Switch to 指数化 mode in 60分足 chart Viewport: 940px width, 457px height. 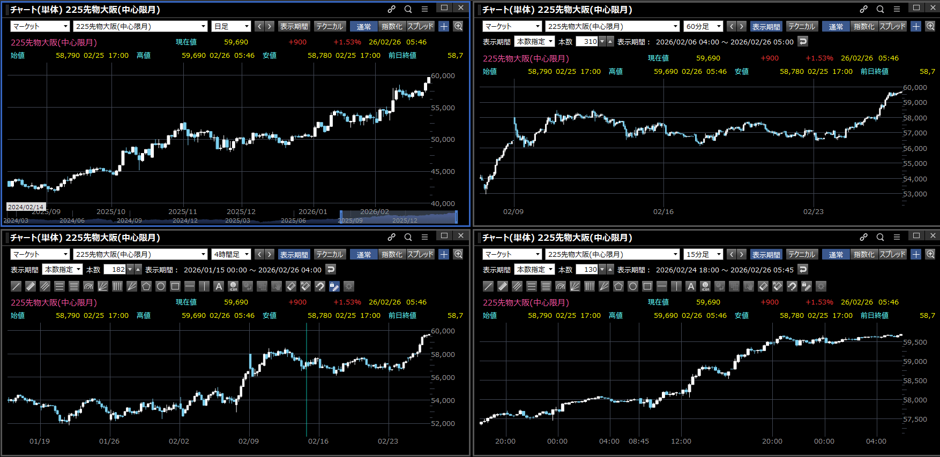point(863,26)
